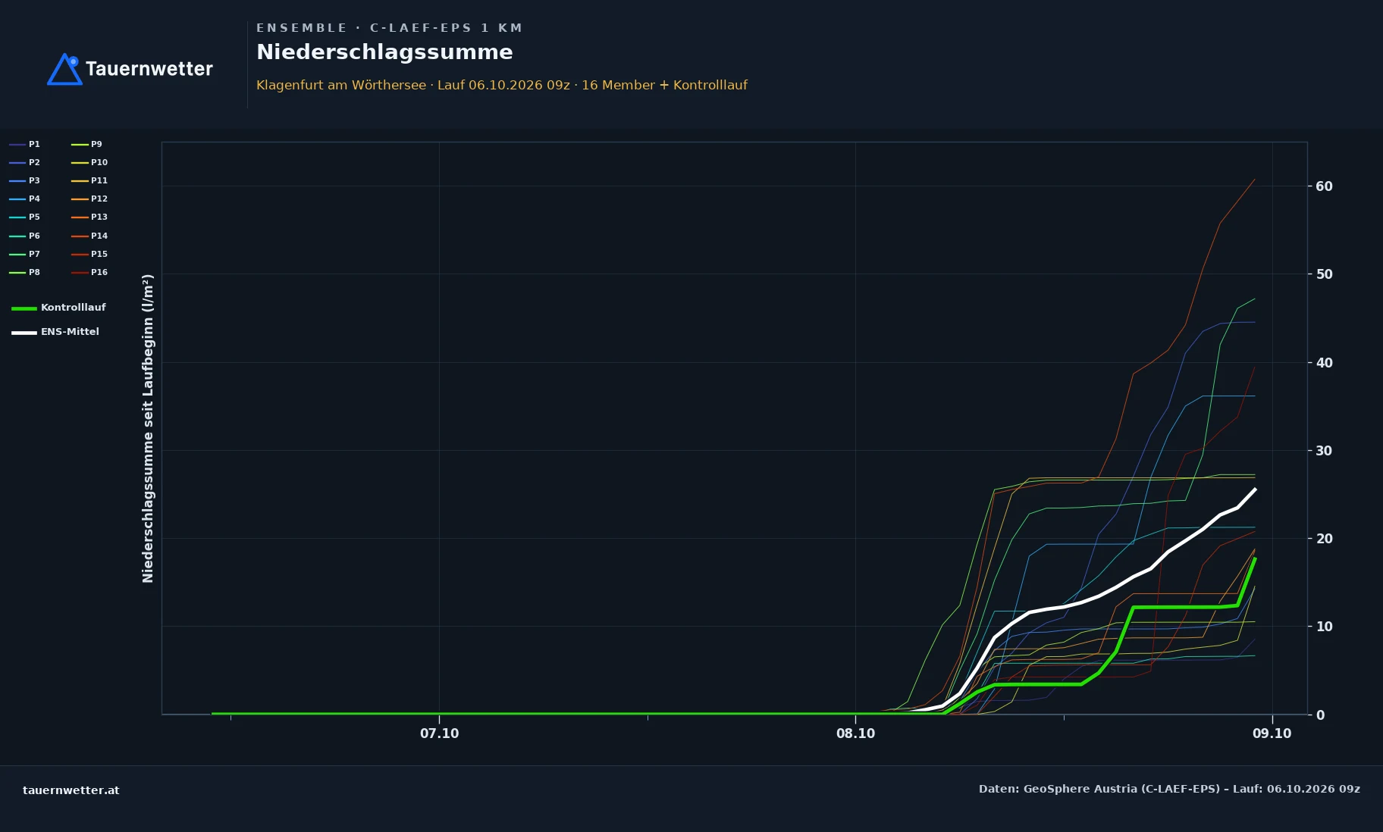This screenshot has width=1383, height=832.
Task: Click the ENS-Mittel legend entry
Action: 55,332
